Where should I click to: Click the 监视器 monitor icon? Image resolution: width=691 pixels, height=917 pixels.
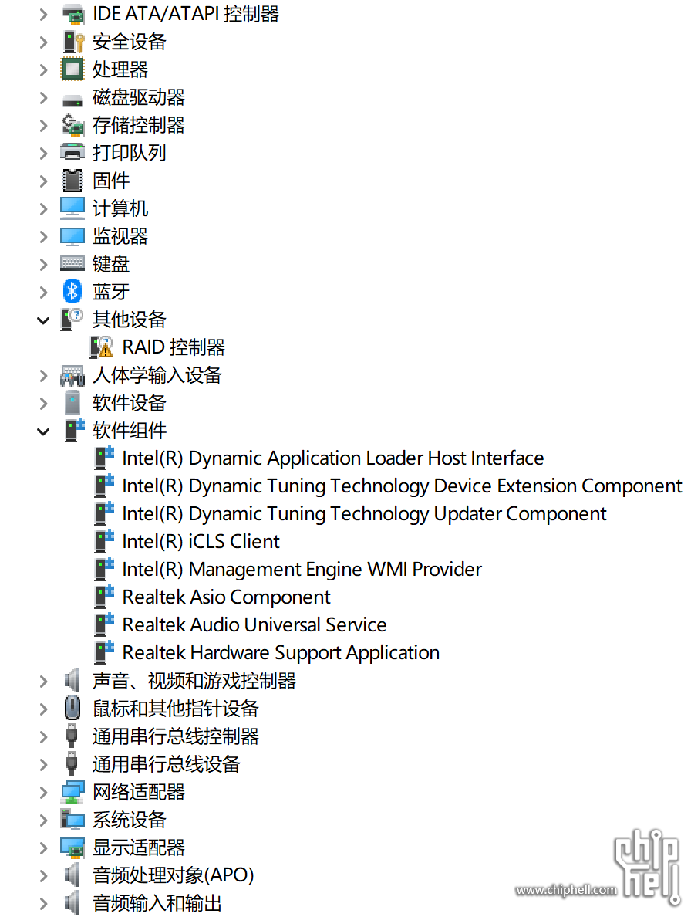72,236
